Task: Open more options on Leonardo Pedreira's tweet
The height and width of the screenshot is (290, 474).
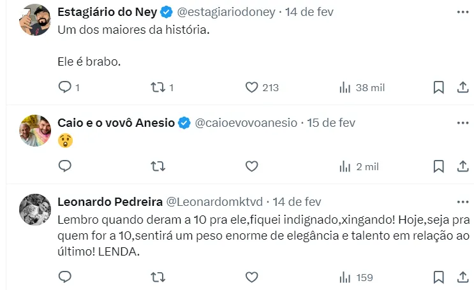Action: click(463, 201)
